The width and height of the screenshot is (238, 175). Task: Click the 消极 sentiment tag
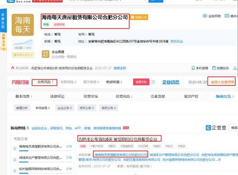[x=83, y=146]
